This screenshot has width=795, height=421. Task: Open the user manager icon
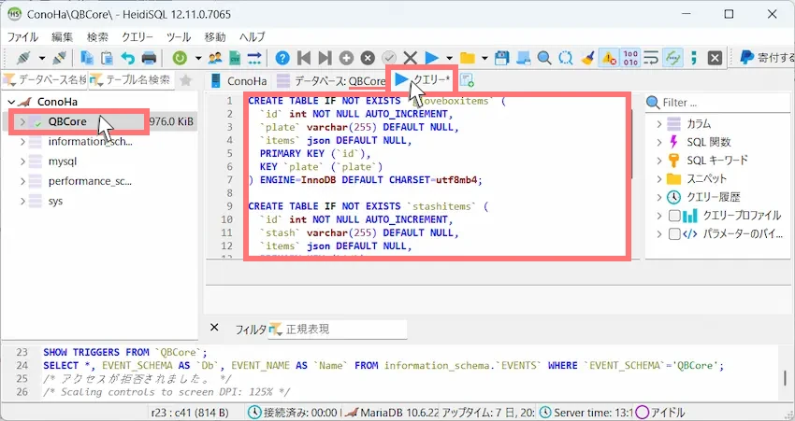click(x=215, y=58)
